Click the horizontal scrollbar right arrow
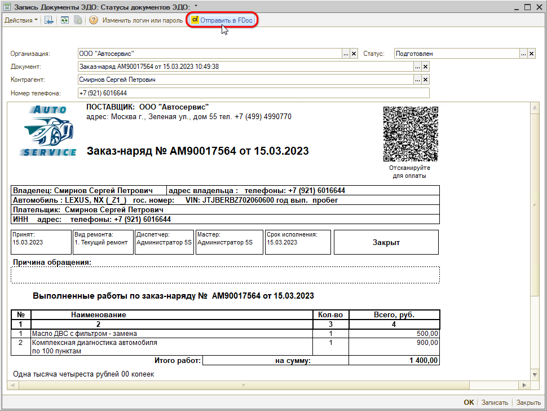This screenshot has width=547, height=411. point(524,385)
